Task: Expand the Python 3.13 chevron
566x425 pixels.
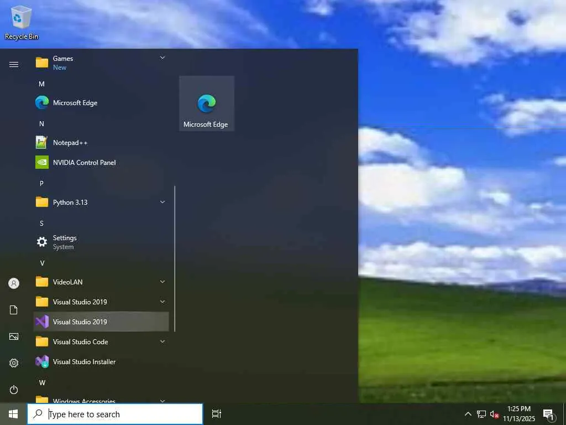Action: (x=163, y=202)
